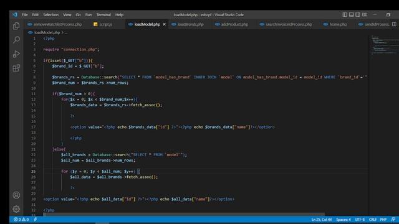Image resolution: width=399 pixels, height=224 pixels.
Task: Open the Help menu
Action: click(x=119, y=15)
